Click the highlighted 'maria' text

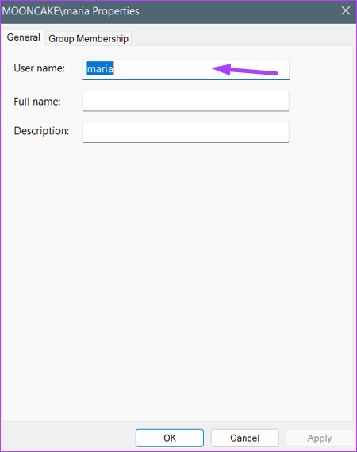click(100, 68)
